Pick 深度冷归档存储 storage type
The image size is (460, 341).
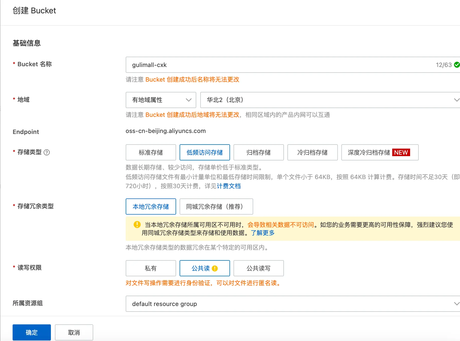pos(380,152)
